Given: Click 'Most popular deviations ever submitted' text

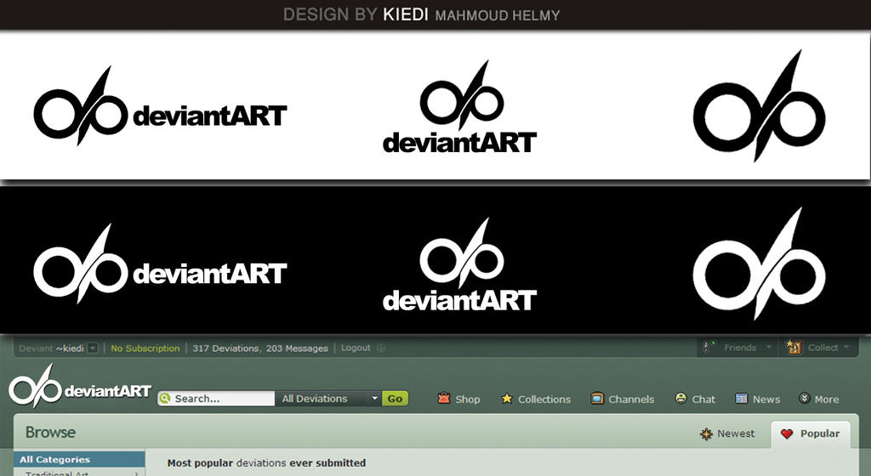Looking at the screenshot, I should (266, 462).
